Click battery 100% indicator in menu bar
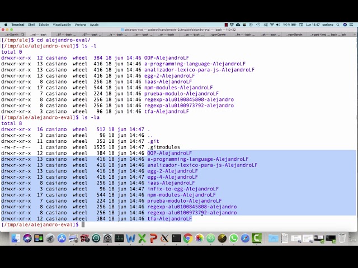358x268 pixels. pos(290,25)
